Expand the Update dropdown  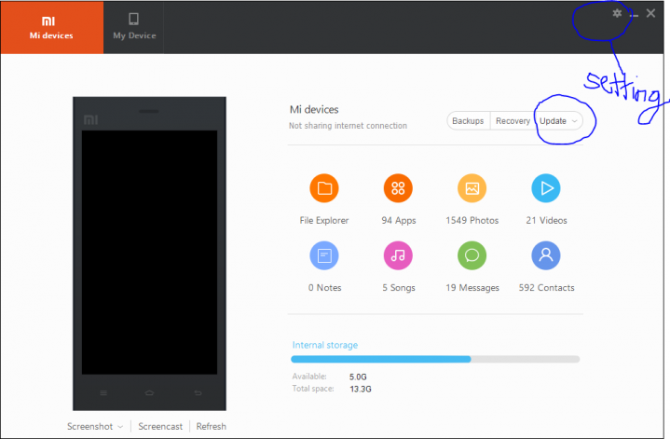pyautogui.click(x=558, y=121)
